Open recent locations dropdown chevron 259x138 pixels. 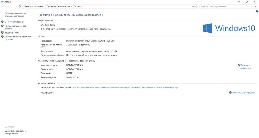click(x=12, y=7)
